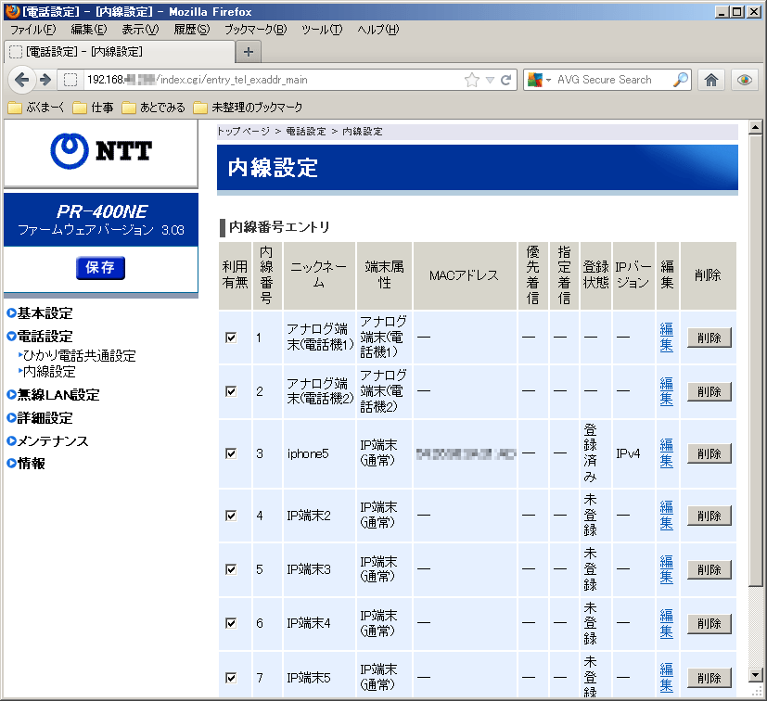Click the 保存 button
767x701 pixels.
[x=100, y=268]
